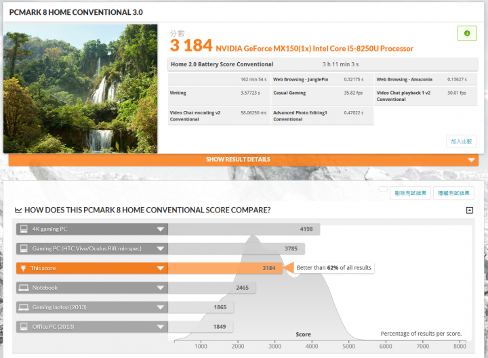Click the laptop icon beside Gaming laptop (2013)
Screen dimensions: 488x358
pyautogui.click(x=24, y=307)
